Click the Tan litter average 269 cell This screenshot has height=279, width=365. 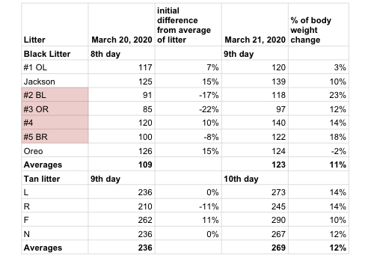click(x=255, y=247)
